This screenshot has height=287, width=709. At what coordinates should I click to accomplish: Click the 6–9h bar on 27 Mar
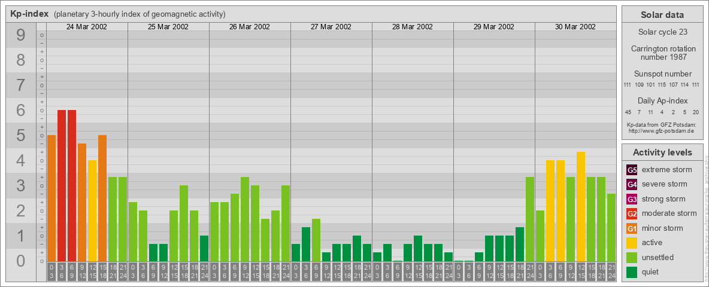click(316, 240)
